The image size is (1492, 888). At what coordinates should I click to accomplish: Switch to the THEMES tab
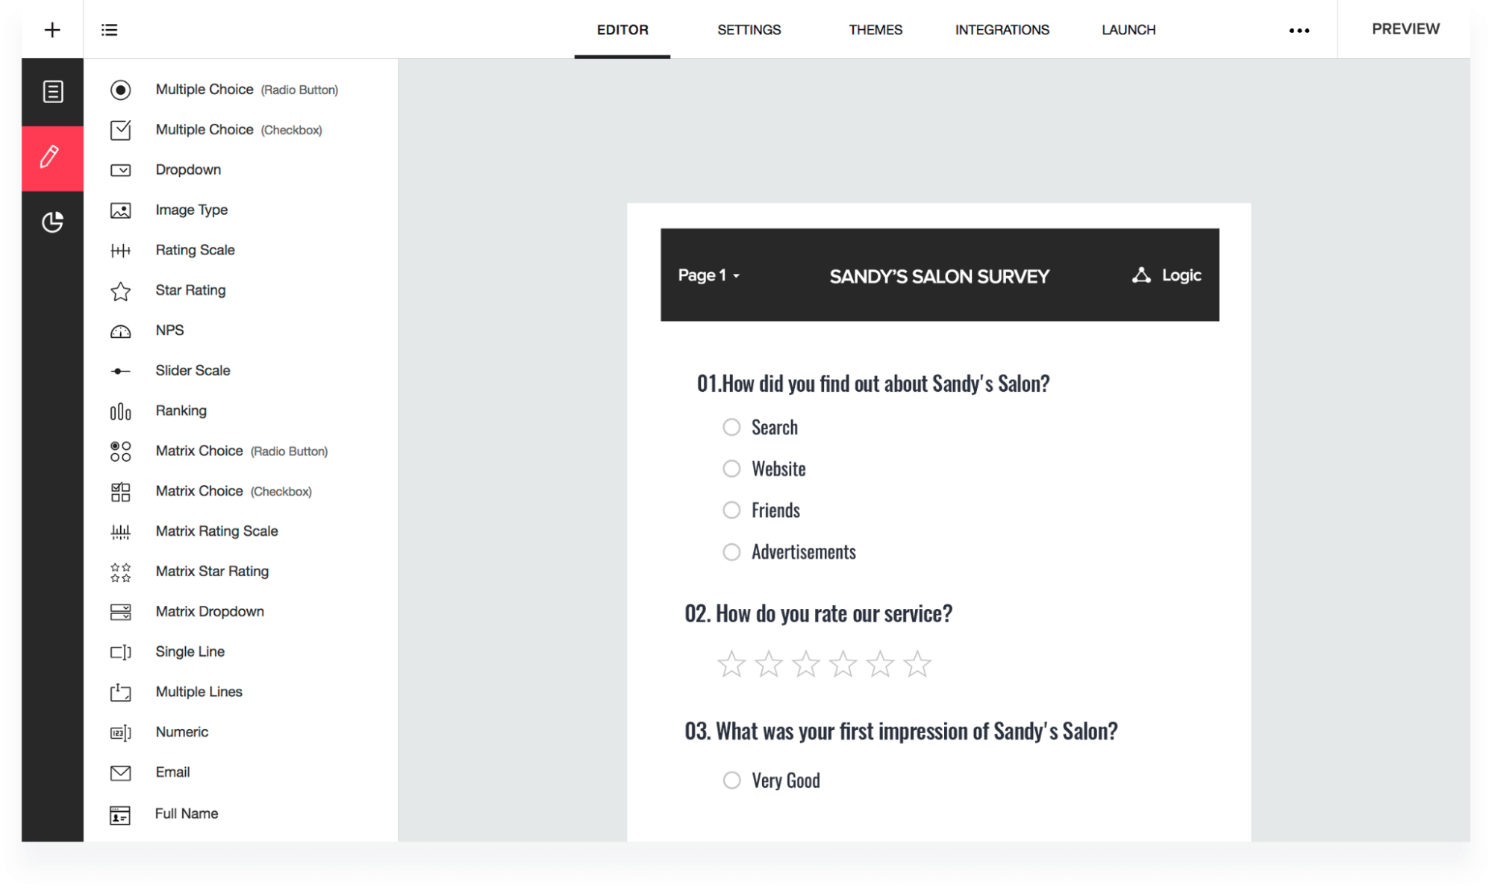(x=875, y=28)
